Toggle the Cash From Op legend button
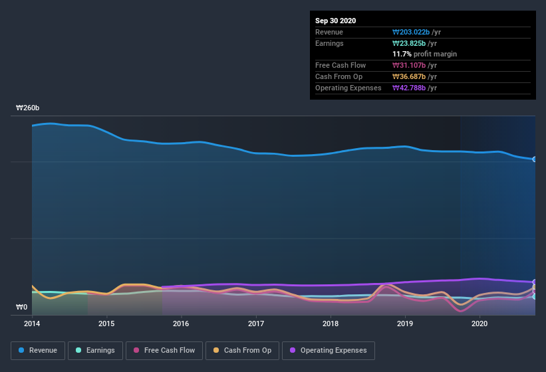This screenshot has width=546, height=372. coord(242,351)
